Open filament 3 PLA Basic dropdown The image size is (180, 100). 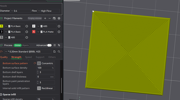(x=14, y=32)
